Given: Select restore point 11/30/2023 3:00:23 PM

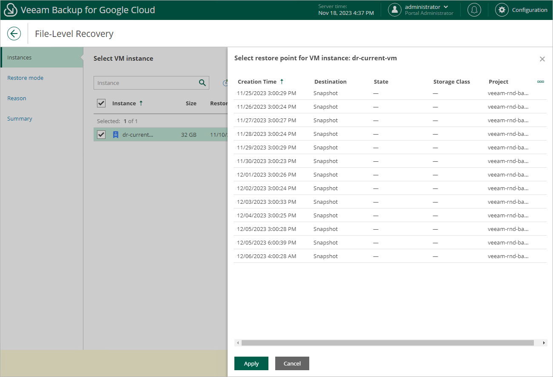Looking at the screenshot, I should click(390, 161).
